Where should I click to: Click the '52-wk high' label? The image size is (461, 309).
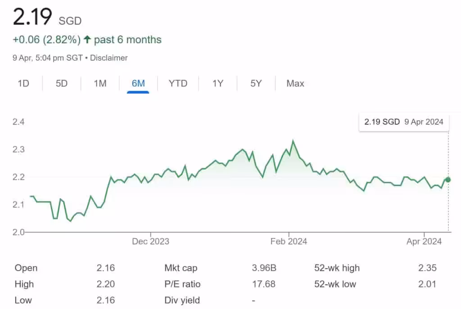337,268
